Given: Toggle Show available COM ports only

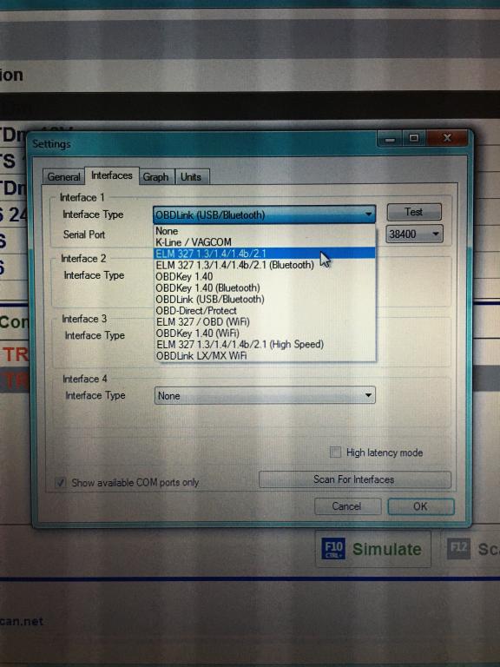Looking at the screenshot, I should point(61,482).
